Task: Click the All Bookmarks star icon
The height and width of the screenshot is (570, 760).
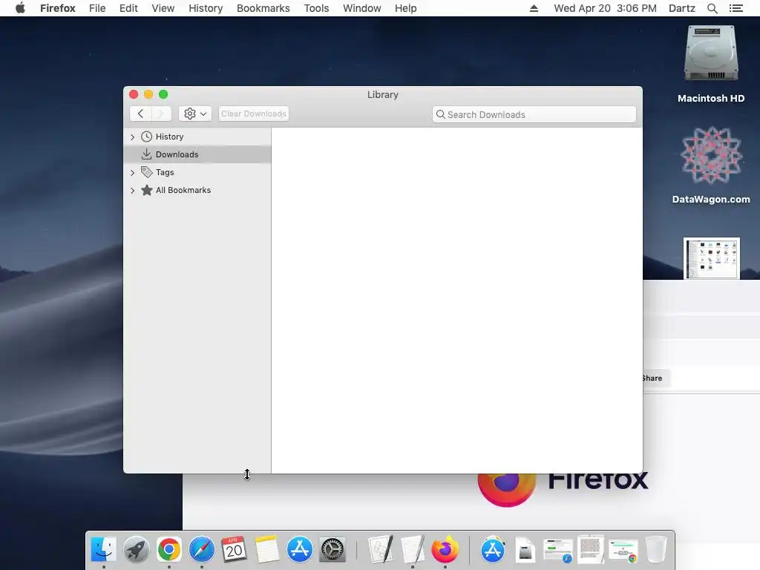Action: pyautogui.click(x=146, y=190)
